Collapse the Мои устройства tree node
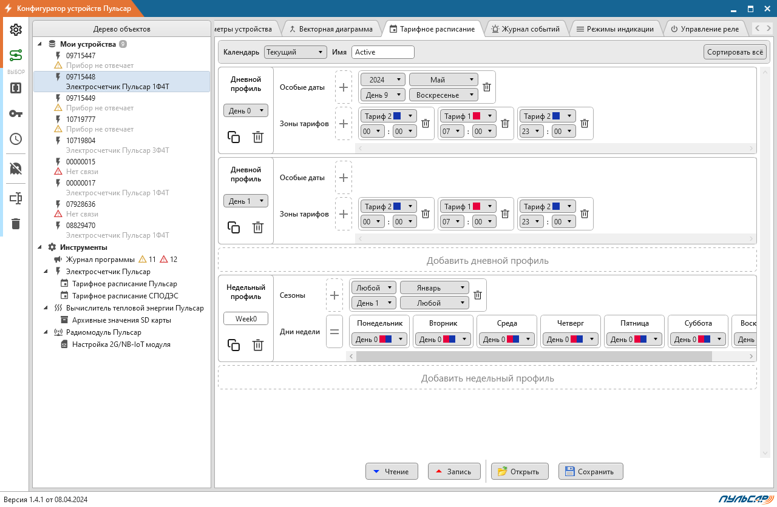 pos(40,44)
